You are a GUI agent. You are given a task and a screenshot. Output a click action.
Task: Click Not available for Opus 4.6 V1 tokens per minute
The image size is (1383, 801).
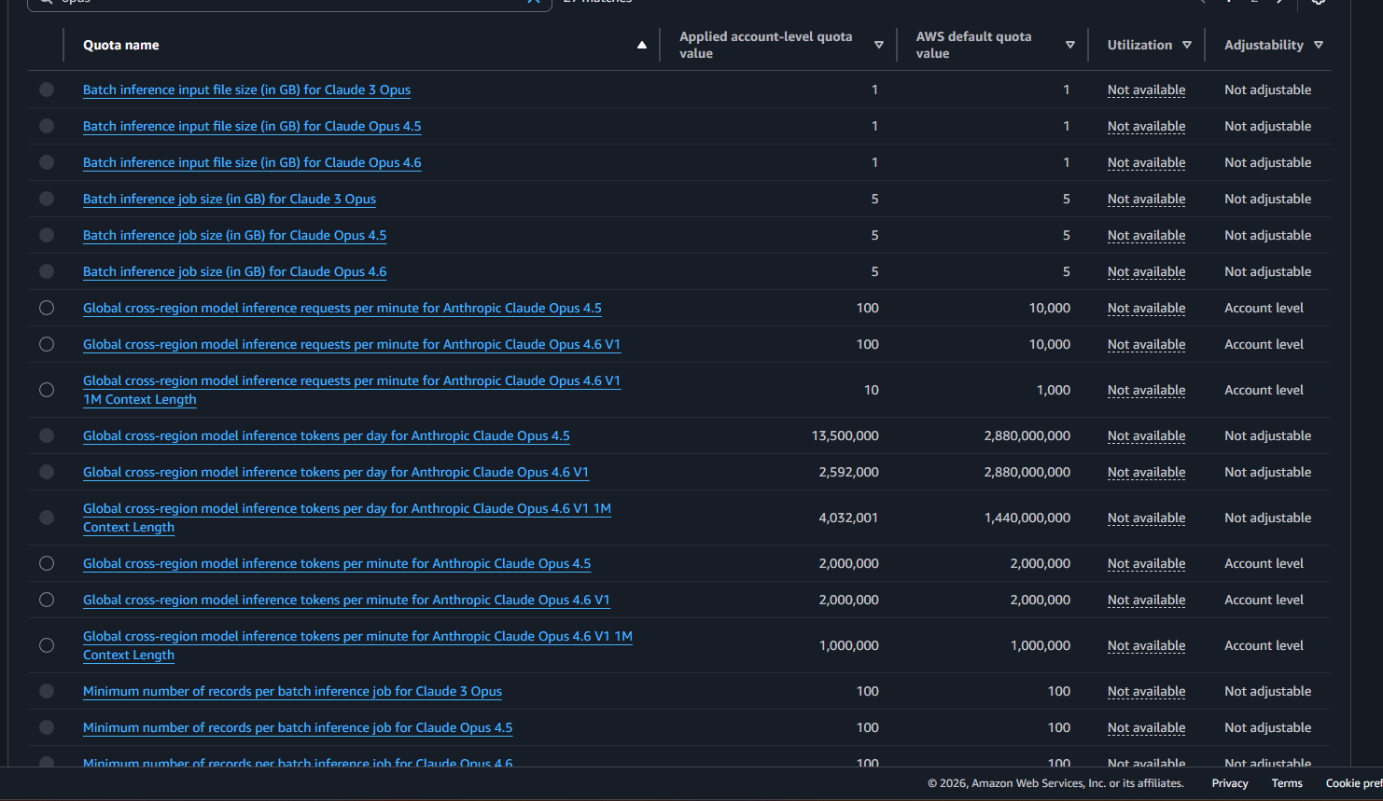point(1146,600)
